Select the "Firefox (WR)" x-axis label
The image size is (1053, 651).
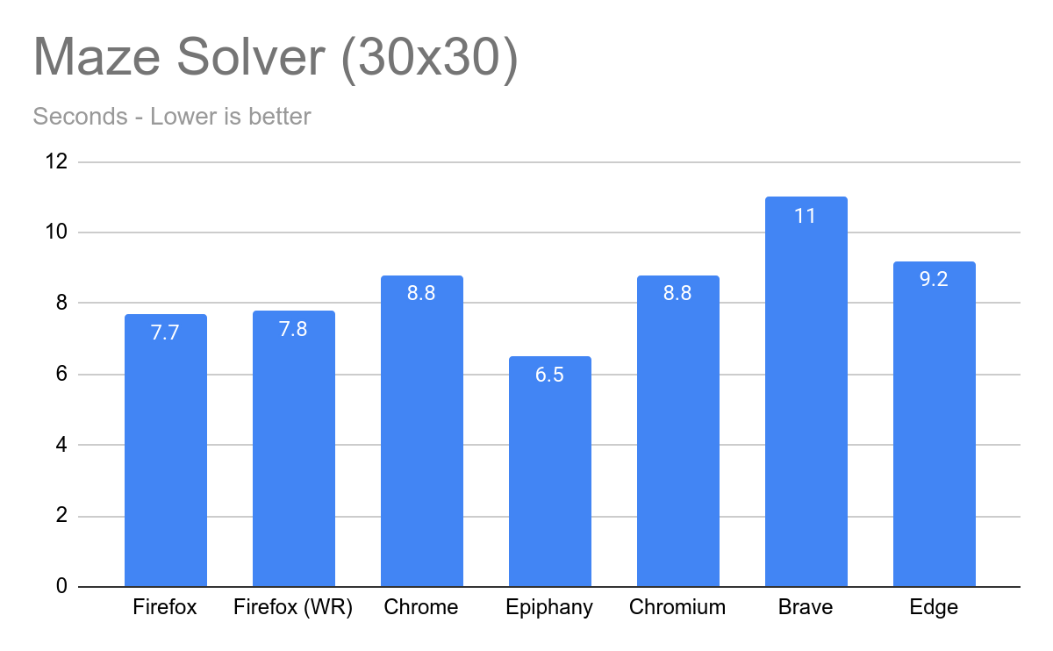tap(293, 607)
